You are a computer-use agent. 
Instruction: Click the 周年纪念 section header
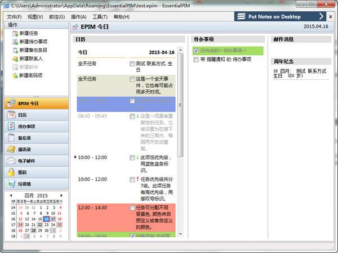pyautogui.click(x=301, y=61)
